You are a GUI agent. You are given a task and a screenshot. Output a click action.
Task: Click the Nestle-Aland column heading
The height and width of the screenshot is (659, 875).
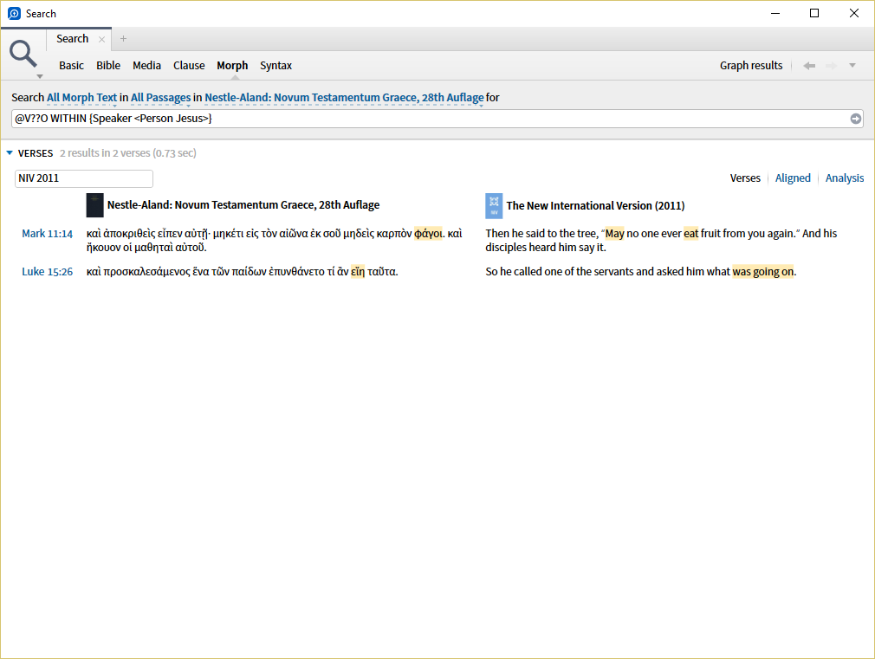(x=243, y=204)
